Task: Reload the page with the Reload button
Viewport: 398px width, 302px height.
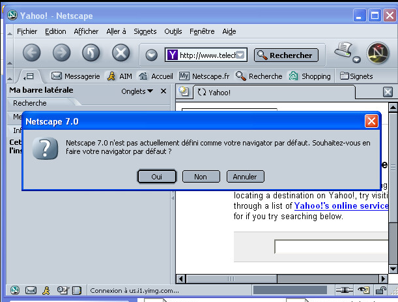Action: [x=91, y=53]
